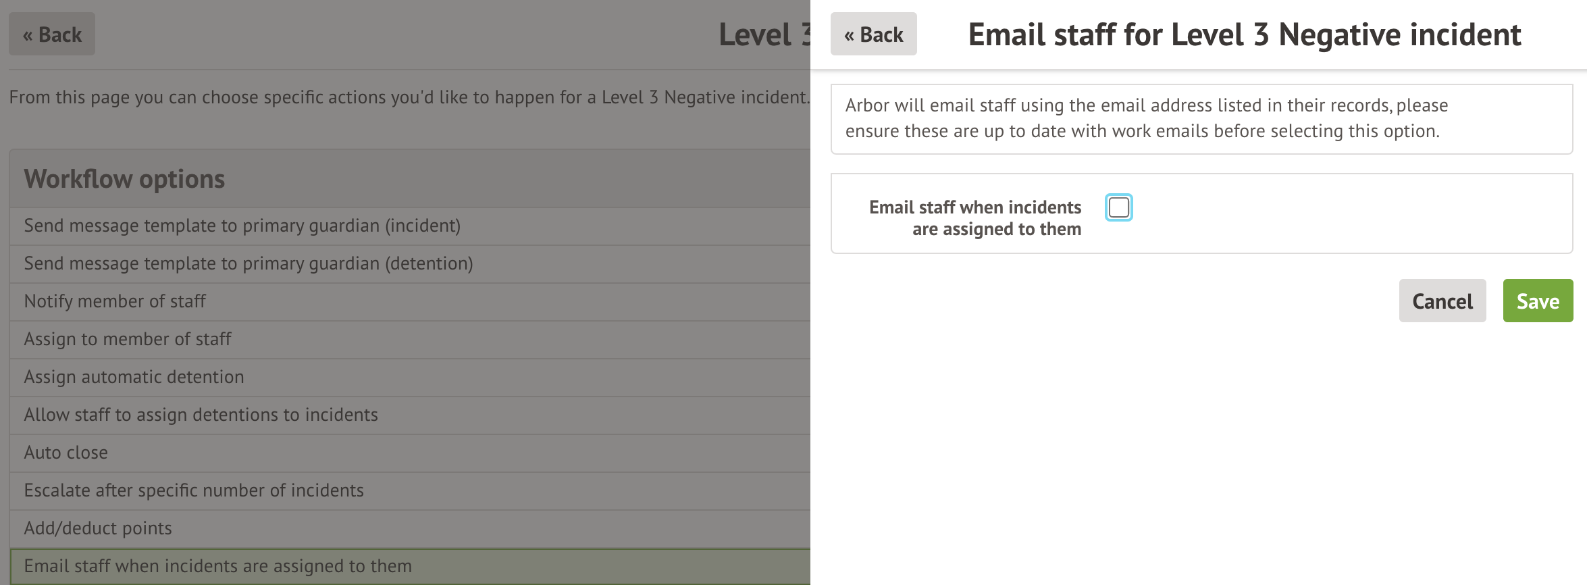Open Send message template to guardian (detention)
This screenshot has width=1587, height=585.
click(248, 263)
